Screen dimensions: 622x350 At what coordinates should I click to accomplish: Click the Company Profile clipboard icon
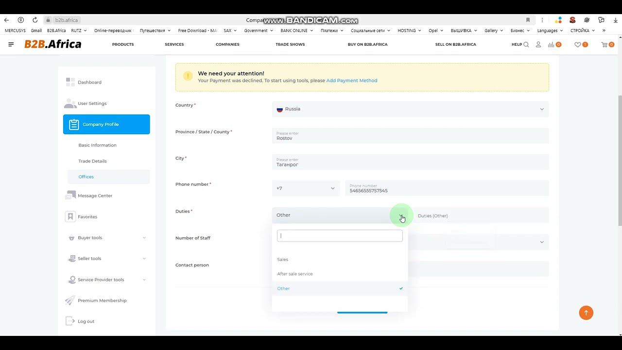coord(74,124)
